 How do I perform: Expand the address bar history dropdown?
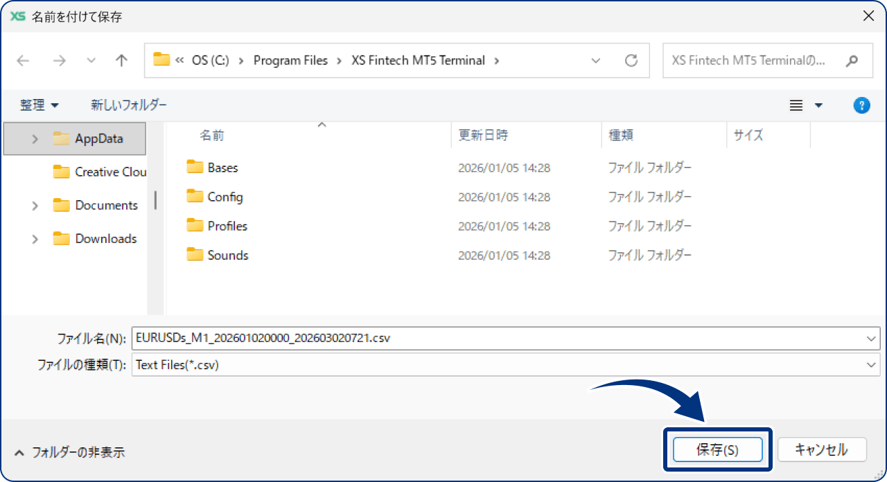[596, 61]
